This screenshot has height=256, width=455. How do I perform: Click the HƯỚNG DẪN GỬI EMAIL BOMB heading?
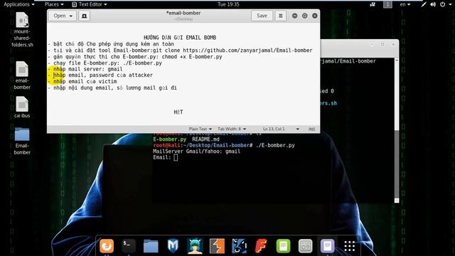click(180, 38)
